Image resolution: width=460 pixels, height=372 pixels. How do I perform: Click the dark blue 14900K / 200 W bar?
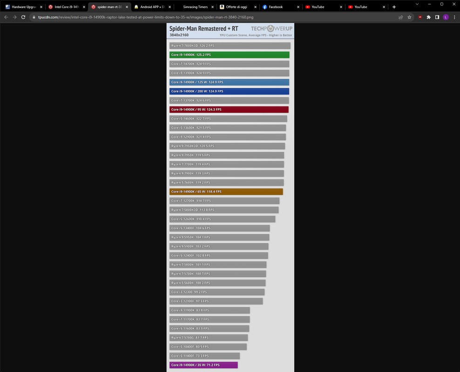pyautogui.click(x=229, y=91)
